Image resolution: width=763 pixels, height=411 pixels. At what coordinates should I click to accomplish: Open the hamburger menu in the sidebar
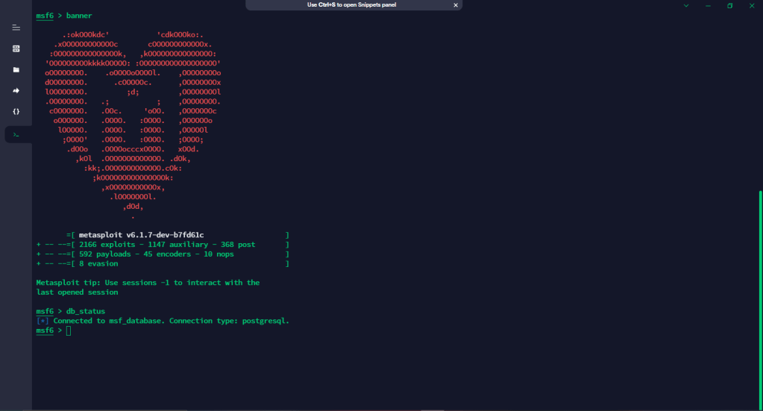pos(16,28)
